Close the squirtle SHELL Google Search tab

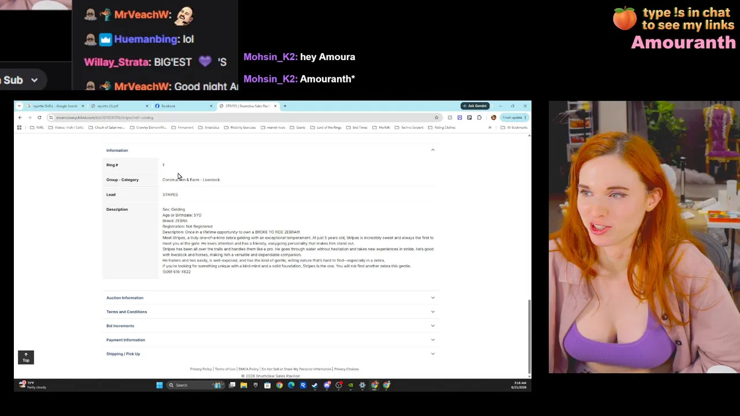click(83, 106)
